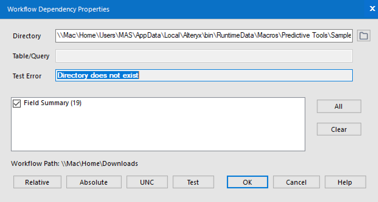Open Help for workflow dependencies

click(x=345, y=182)
